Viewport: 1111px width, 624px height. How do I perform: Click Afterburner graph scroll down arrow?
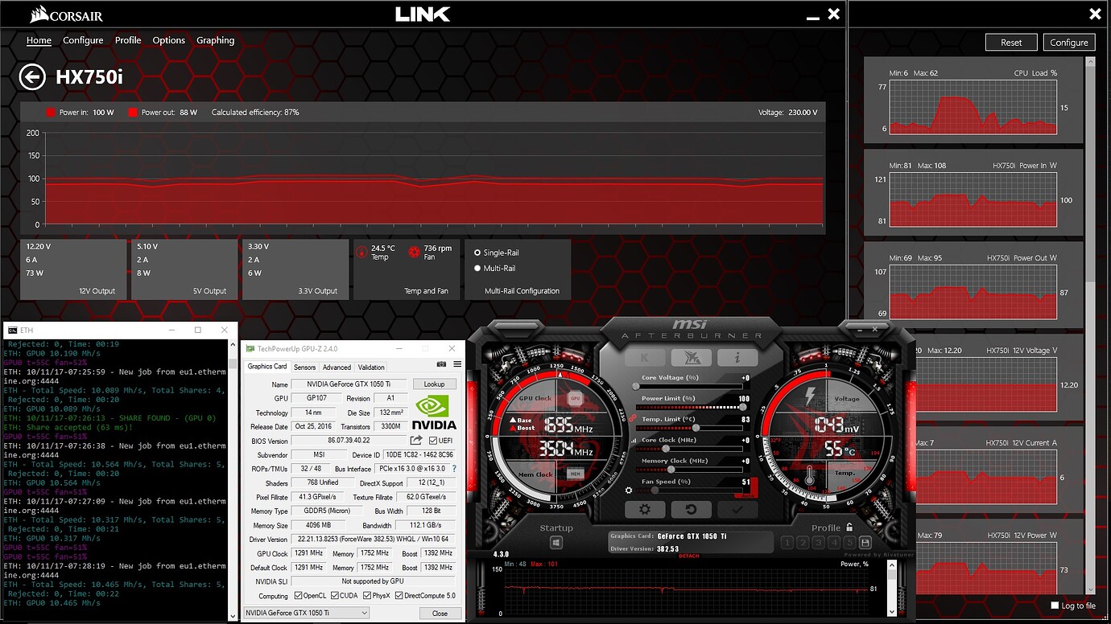[891, 611]
